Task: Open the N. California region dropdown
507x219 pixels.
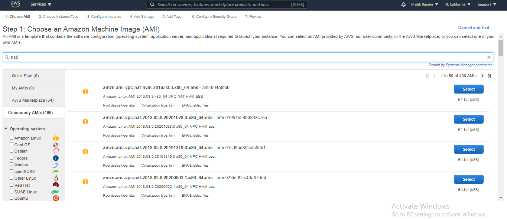Action: coord(458,4)
